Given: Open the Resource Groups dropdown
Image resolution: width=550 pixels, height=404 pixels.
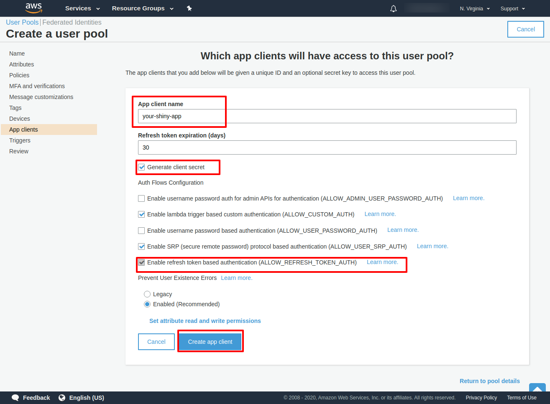Looking at the screenshot, I should coord(142,8).
